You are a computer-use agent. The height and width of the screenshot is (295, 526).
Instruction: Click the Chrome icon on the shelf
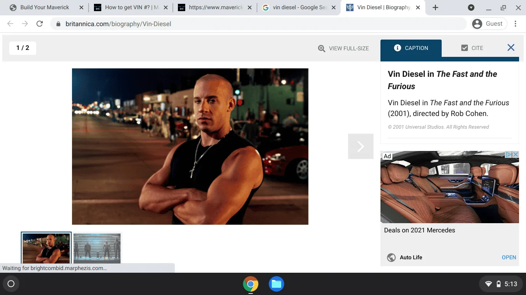(x=251, y=284)
